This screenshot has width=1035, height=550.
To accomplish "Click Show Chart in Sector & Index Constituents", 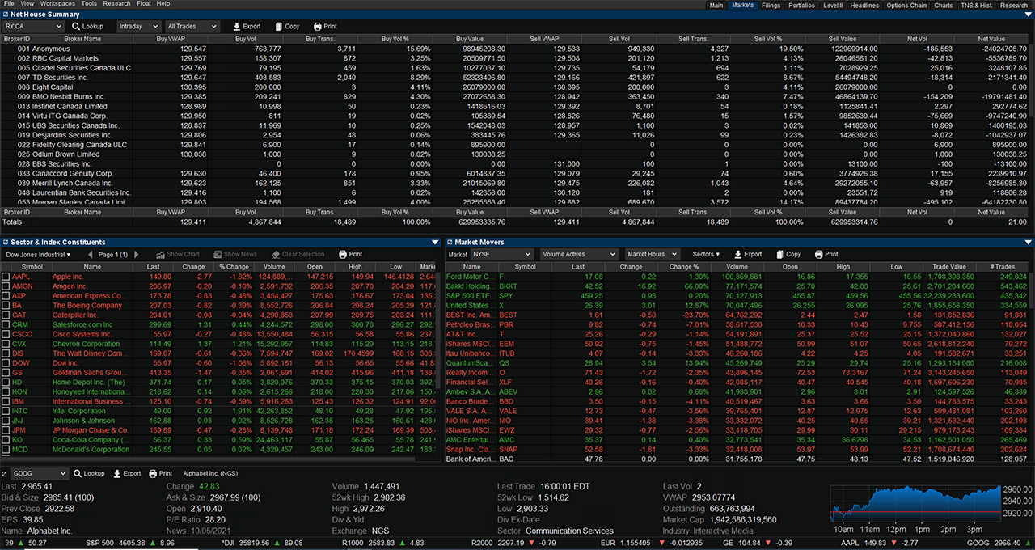I will [x=177, y=254].
